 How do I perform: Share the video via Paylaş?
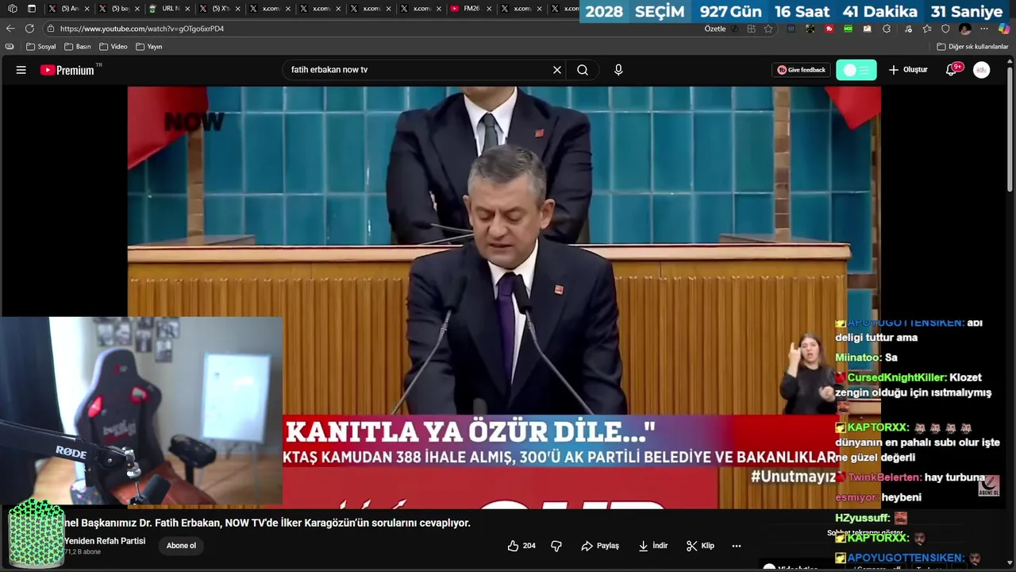click(600, 546)
